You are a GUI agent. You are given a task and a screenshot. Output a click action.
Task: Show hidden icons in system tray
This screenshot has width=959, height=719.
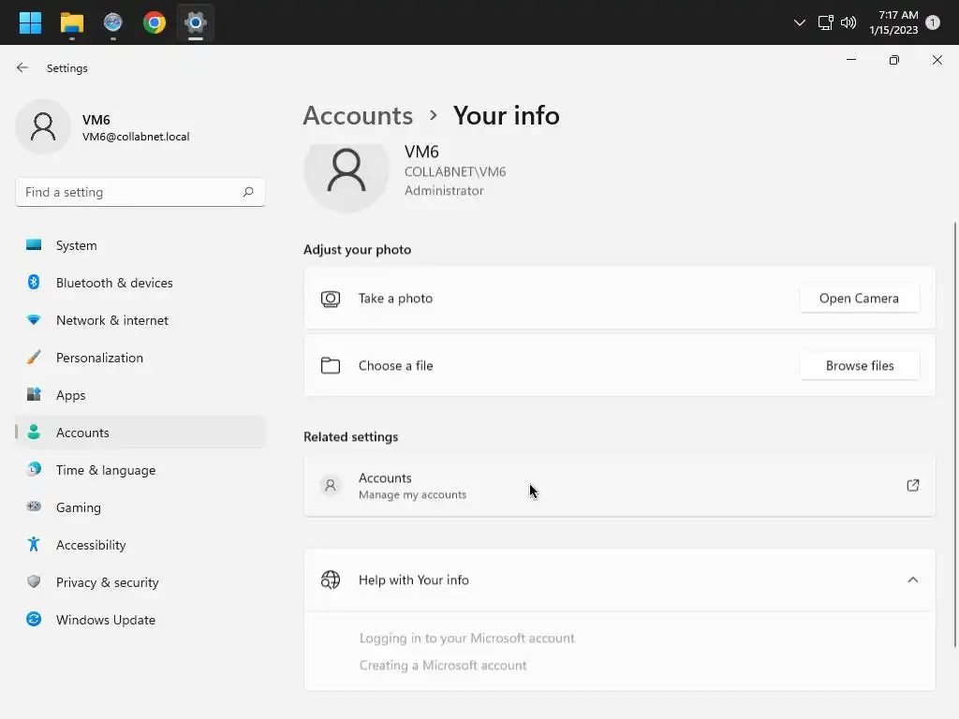pyautogui.click(x=799, y=22)
